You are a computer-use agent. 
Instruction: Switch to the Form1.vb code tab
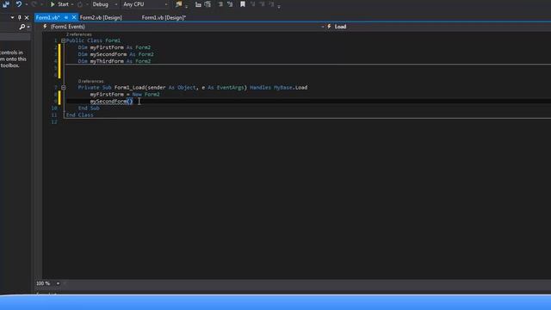tap(48, 17)
